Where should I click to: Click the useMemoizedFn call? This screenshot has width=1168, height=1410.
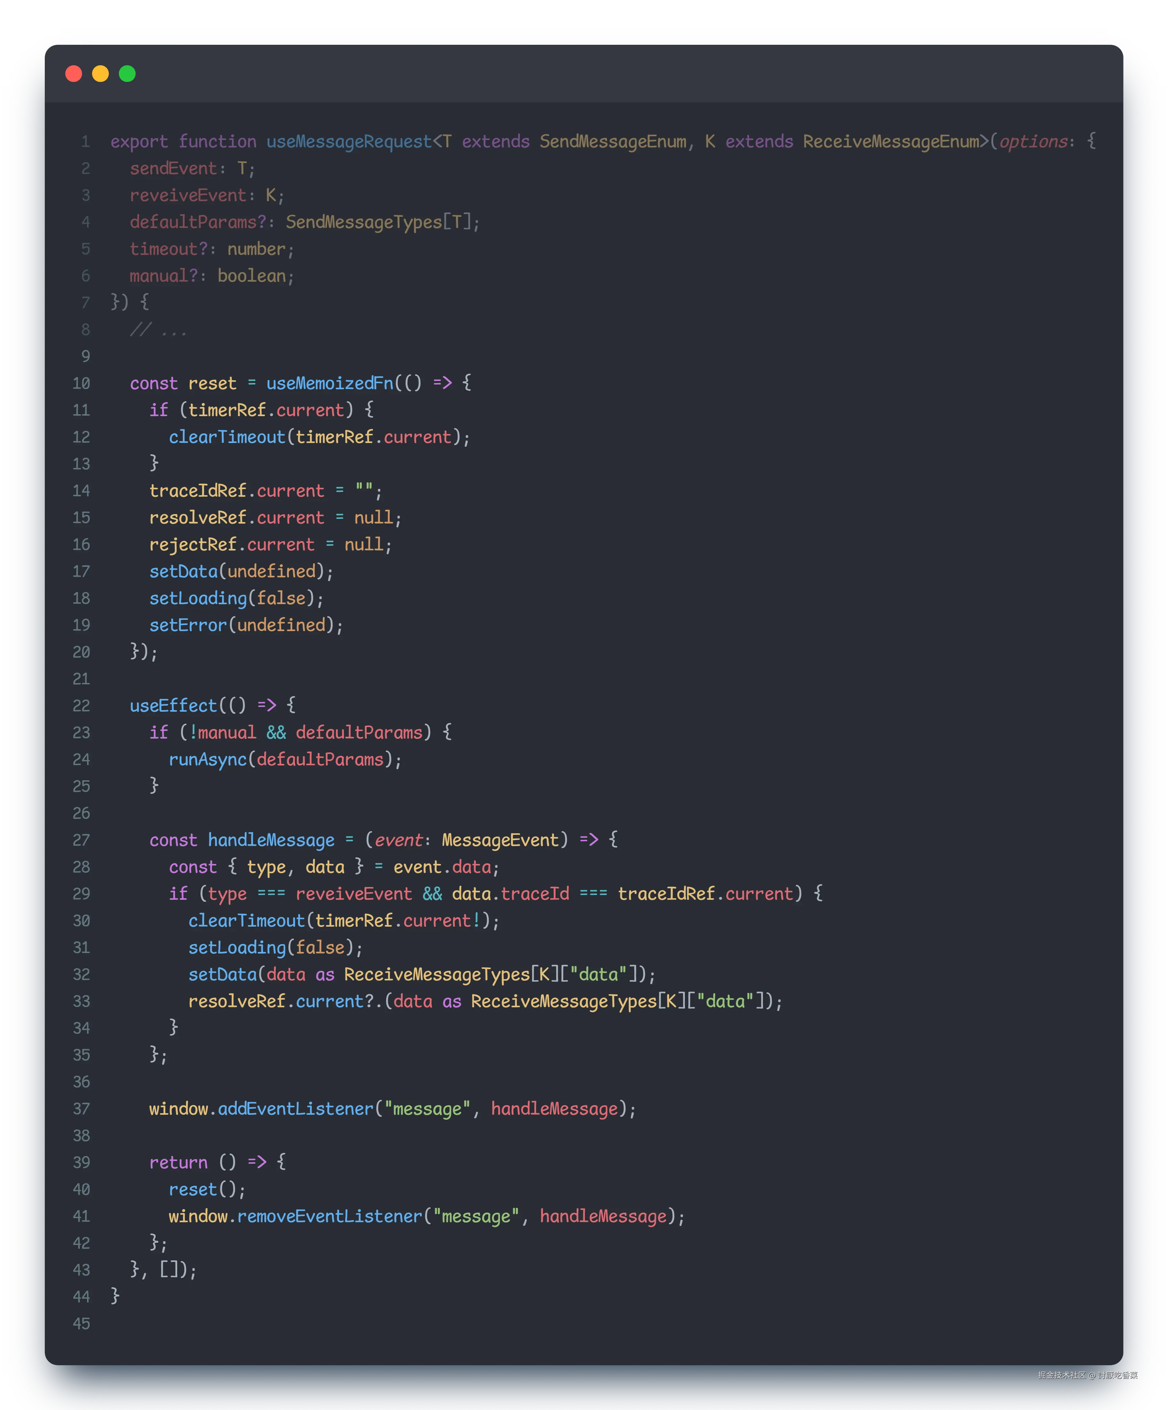tap(330, 384)
